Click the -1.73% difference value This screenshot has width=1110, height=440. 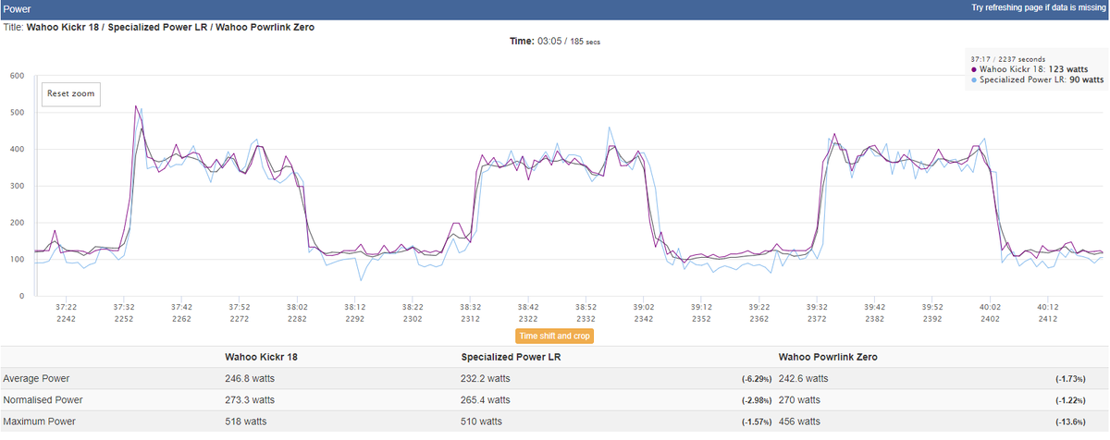pos(1071,379)
